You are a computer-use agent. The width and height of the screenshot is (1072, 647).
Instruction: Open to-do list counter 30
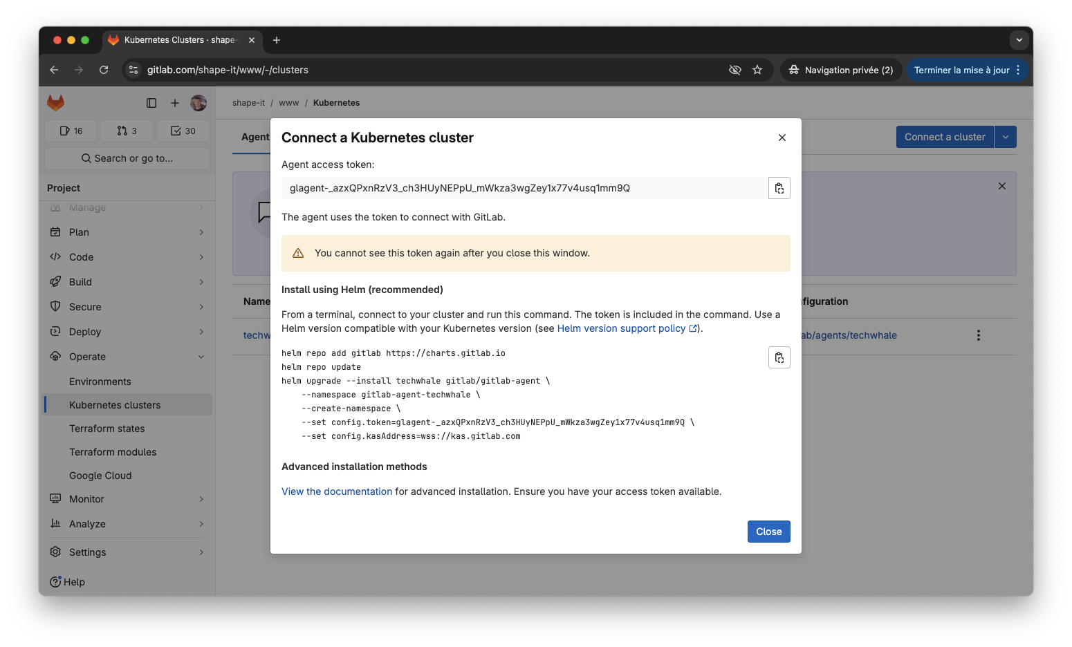pyautogui.click(x=183, y=131)
